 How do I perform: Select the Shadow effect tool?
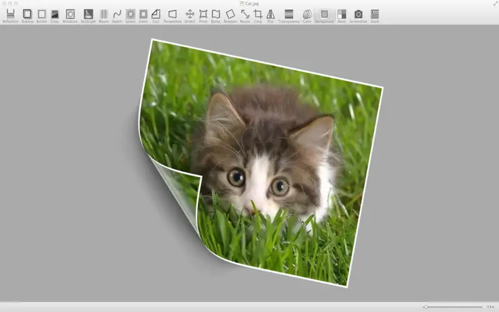(x=27, y=16)
